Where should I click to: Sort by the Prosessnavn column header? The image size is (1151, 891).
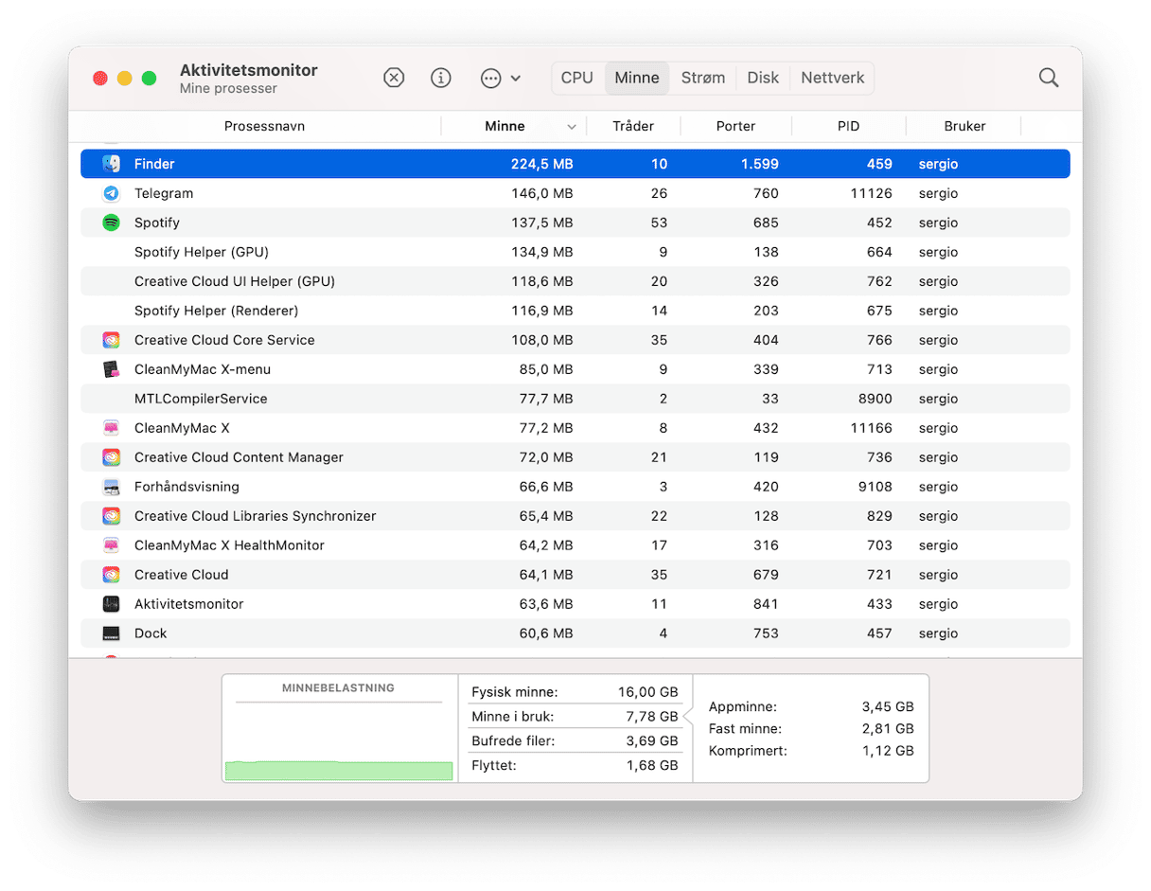click(264, 126)
